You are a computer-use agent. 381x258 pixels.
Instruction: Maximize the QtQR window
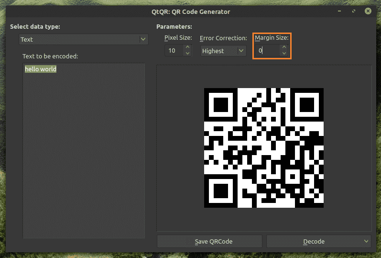click(354, 11)
